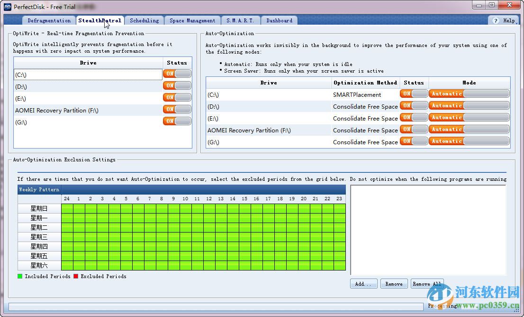Change Automatic mode for drive D:\
This screenshot has height=317, width=524.
pos(469,106)
